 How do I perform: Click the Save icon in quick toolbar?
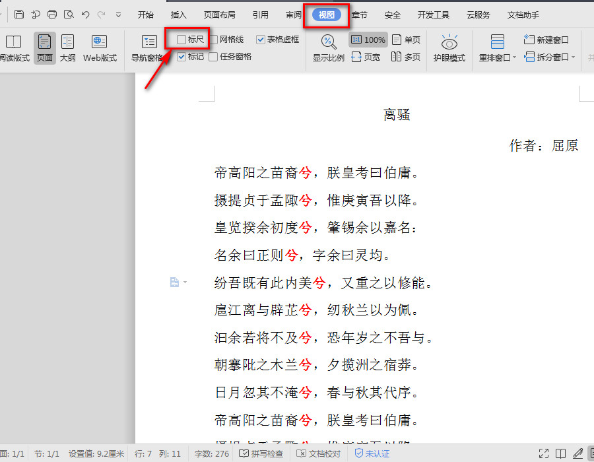[x=19, y=15]
